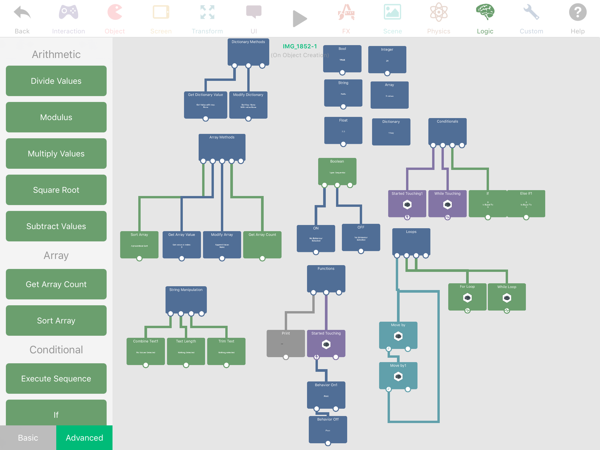This screenshot has width=600, height=450.
Task: Open the Help question mark icon
Action: tap(577, 13)
